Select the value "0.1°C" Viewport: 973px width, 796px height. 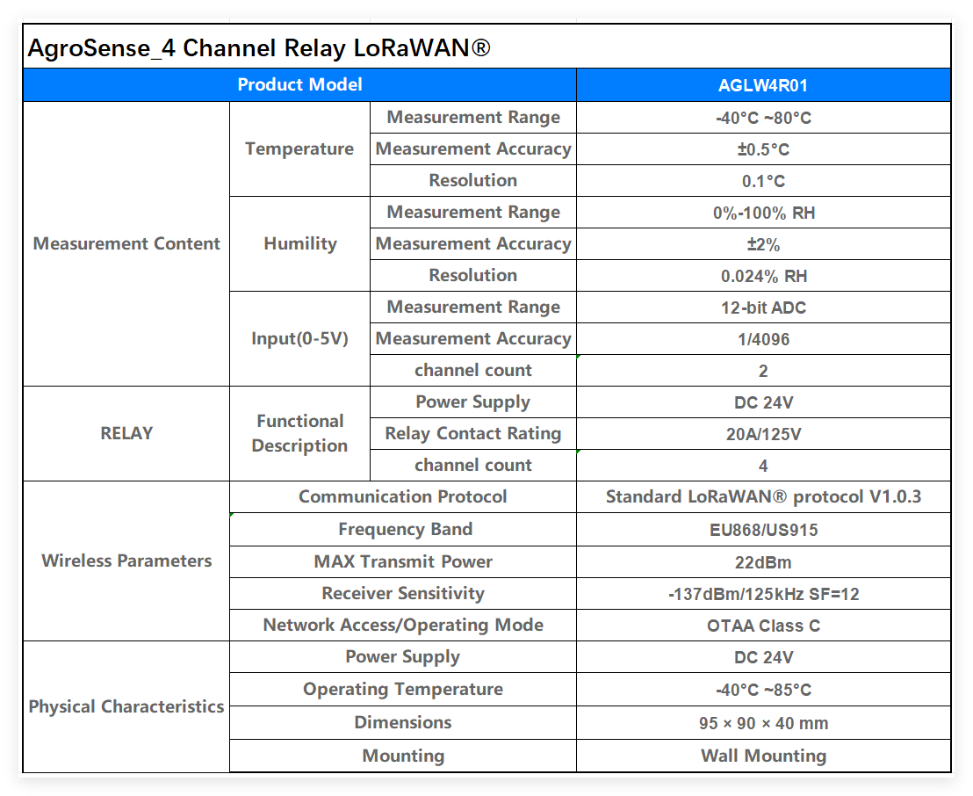(763, 181)
